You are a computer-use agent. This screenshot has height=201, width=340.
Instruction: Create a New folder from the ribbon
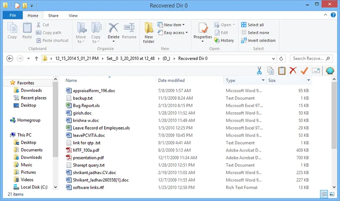[149, 33]
